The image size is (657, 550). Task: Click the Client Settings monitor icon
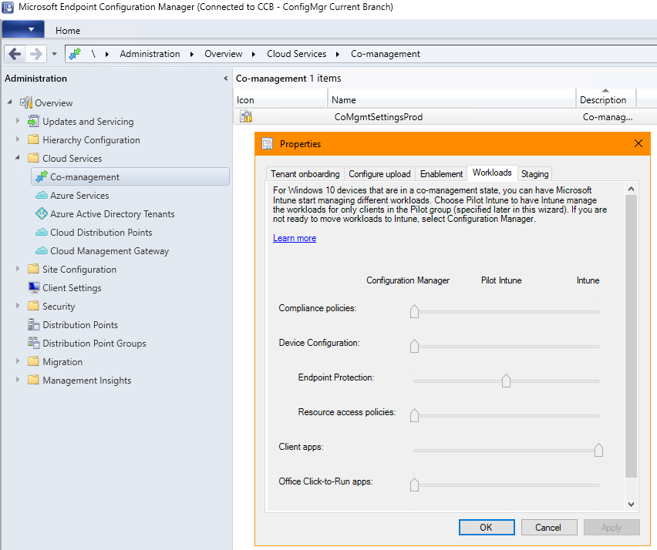coord(34,288)
